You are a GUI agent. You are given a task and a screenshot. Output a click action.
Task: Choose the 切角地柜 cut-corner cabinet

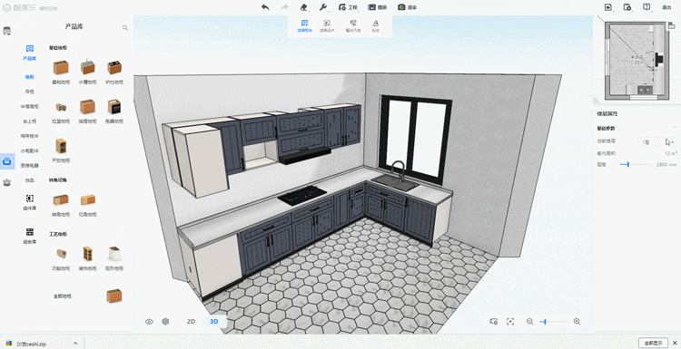(87, 205)
